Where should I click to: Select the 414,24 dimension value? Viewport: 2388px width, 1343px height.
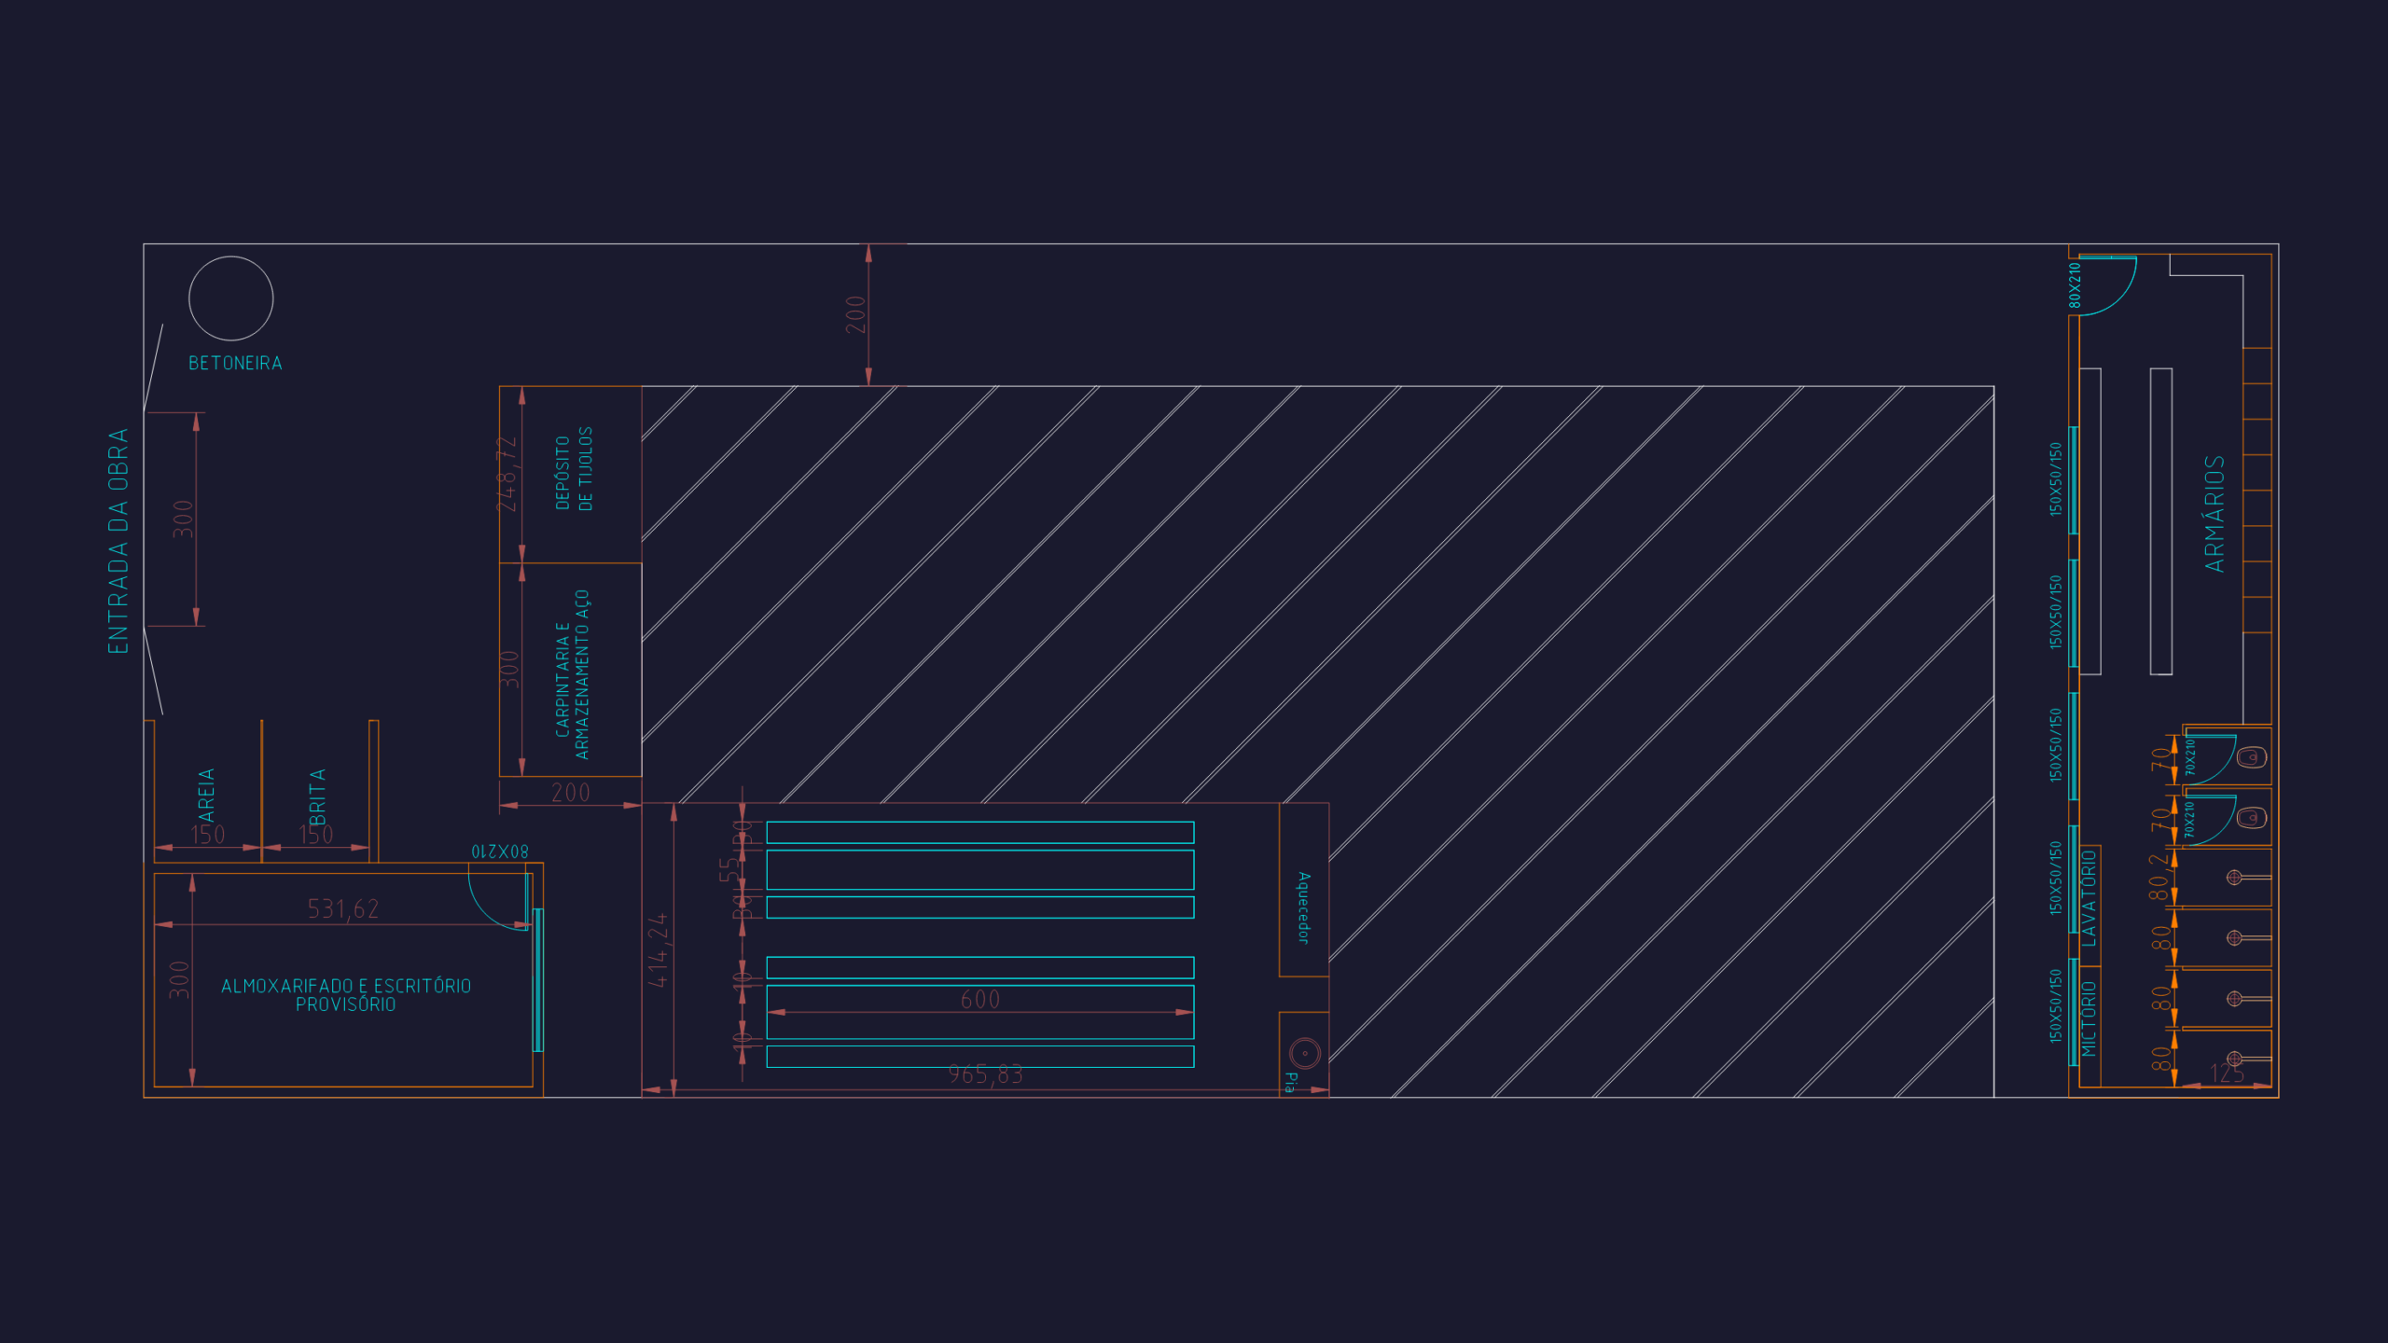658,950
